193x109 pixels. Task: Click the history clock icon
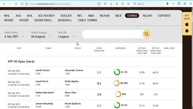(x=123, y=4)
